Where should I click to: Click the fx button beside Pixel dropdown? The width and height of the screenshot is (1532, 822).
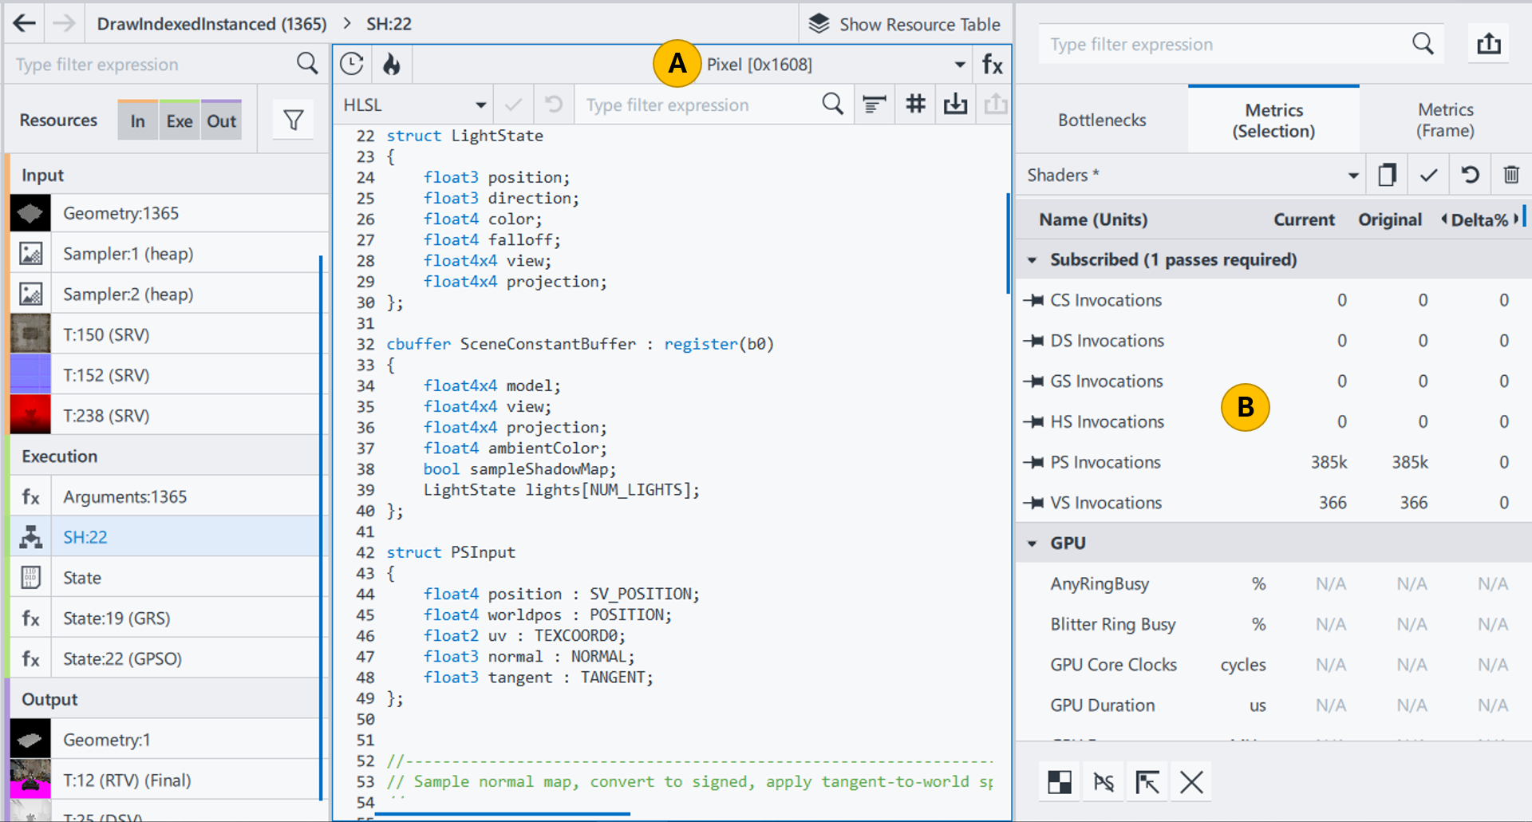992,64
